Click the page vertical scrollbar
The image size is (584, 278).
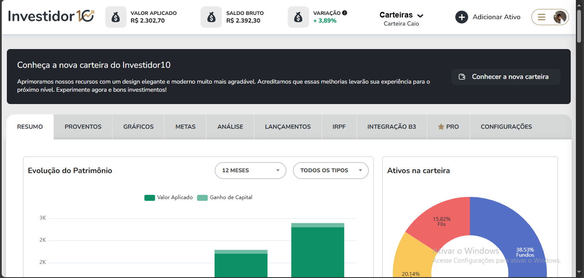579,26
